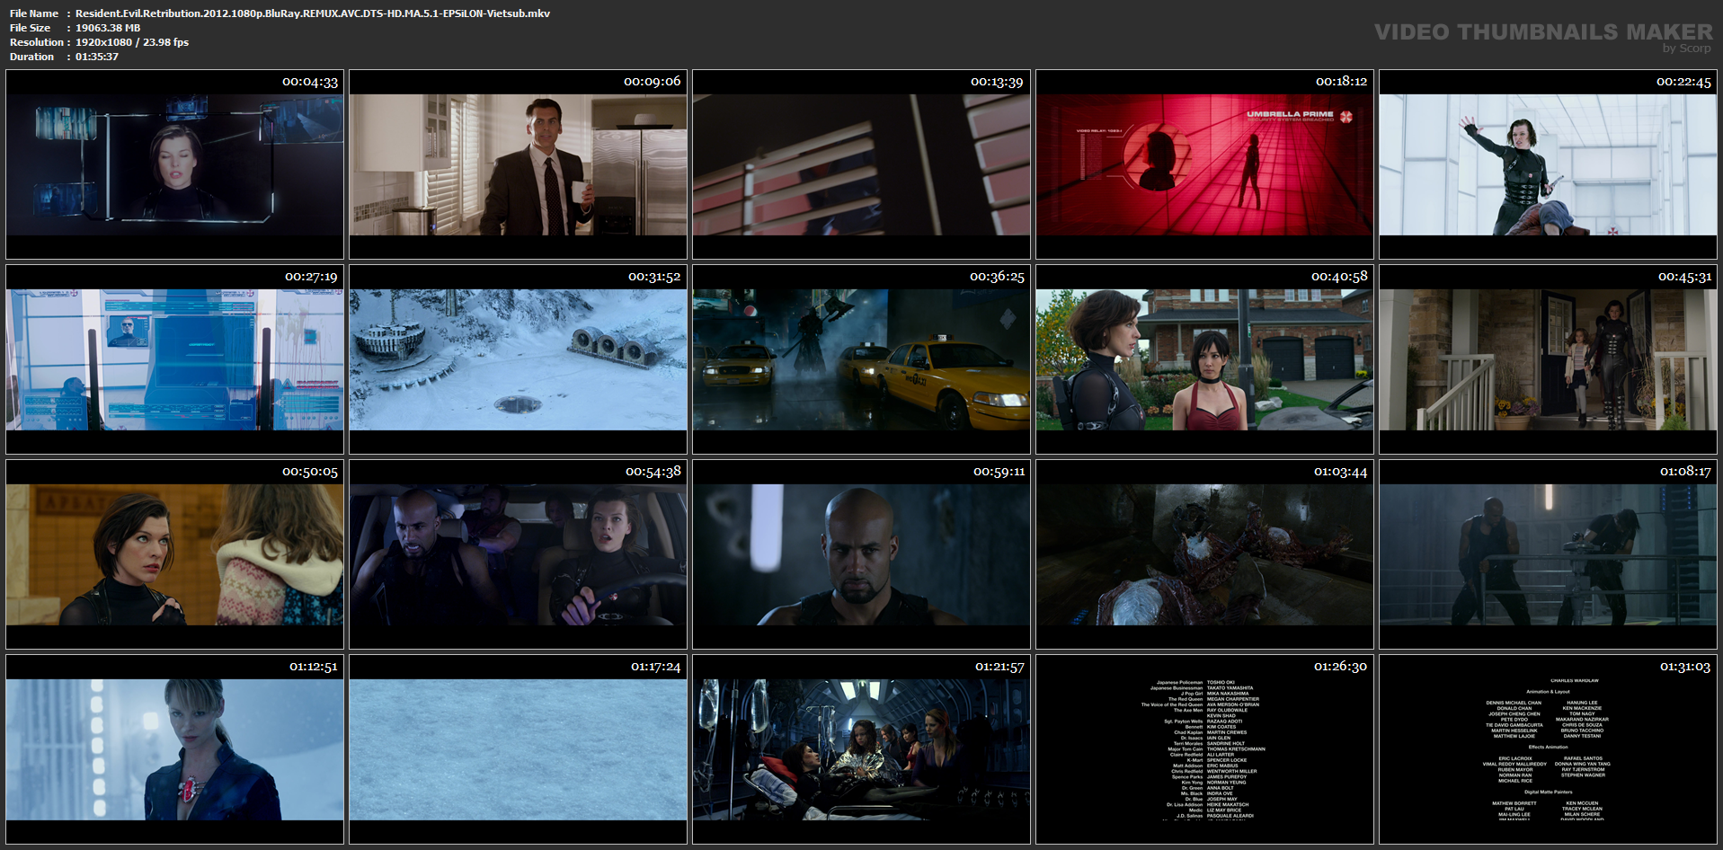Choose the snowy base thumbnail at 00:31:52
The width and height of the screenshot is (1723, 850).
(518, 359)
